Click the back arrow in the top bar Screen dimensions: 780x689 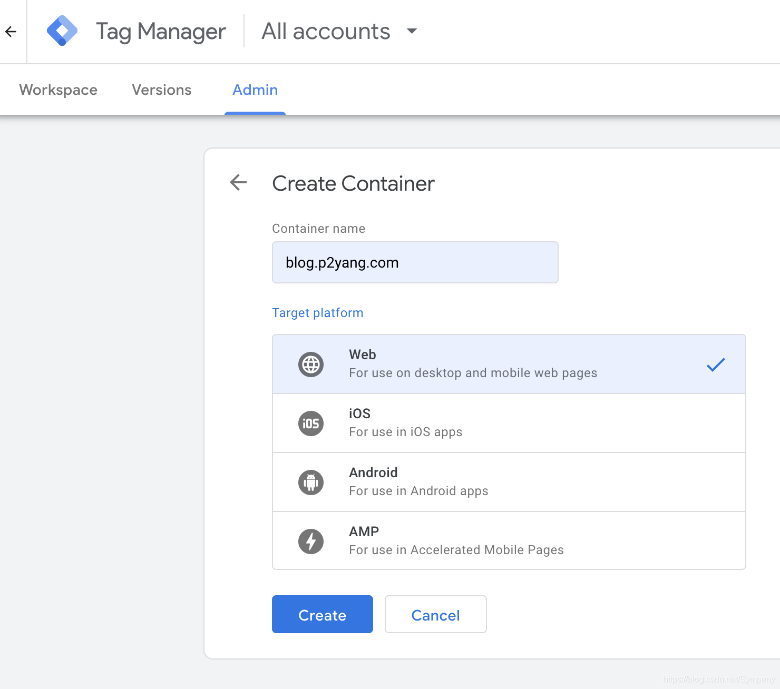coord(11,32)
